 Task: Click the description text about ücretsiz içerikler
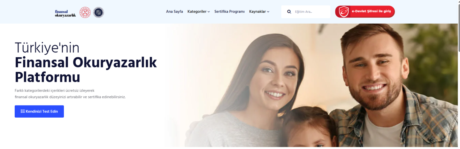click(70, 94)
